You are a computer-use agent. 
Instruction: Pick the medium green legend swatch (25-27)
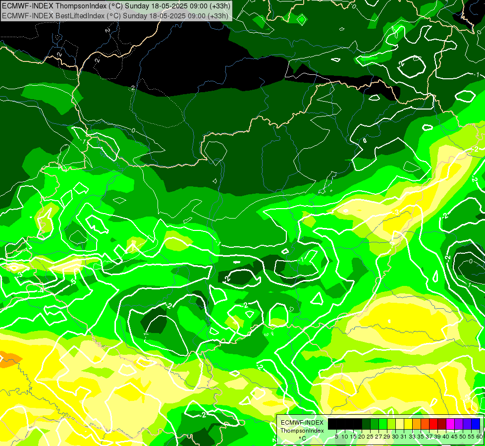pos(374,424)
